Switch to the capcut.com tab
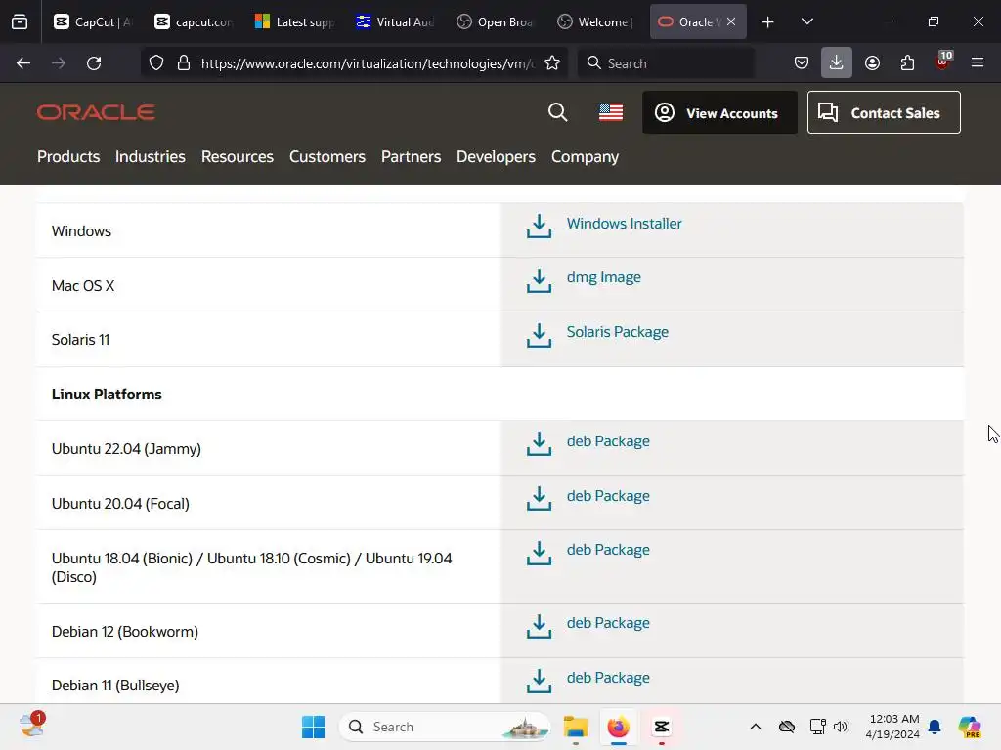 point(195,21)
